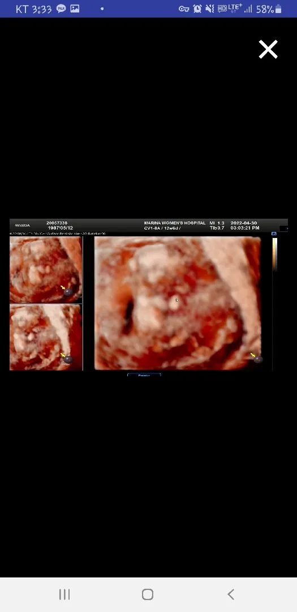Click the light-source orb in top thumbnail

68,292
